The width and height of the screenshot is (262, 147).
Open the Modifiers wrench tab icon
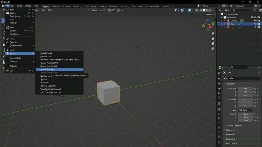pyautogui.click(x=219, y=114)
